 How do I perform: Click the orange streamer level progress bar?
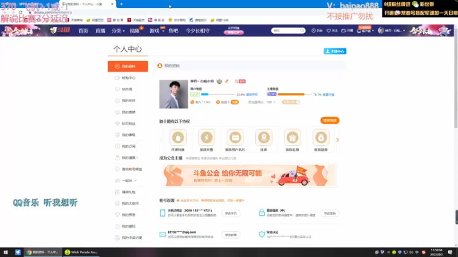click(x=294, y=94)
